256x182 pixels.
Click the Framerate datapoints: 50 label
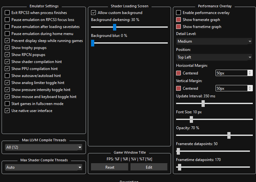(x=197, y=144)
